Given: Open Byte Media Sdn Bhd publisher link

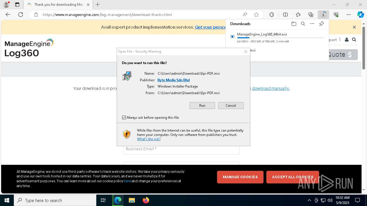Looking at the screenshot, I should click(x=173, y=80).
